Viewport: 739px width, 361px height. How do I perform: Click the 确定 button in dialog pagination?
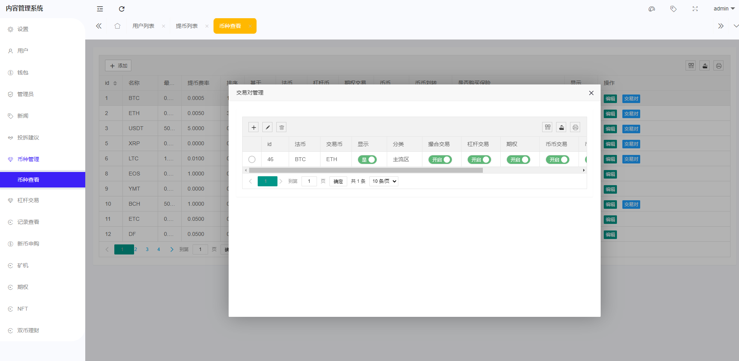[338, 181]
